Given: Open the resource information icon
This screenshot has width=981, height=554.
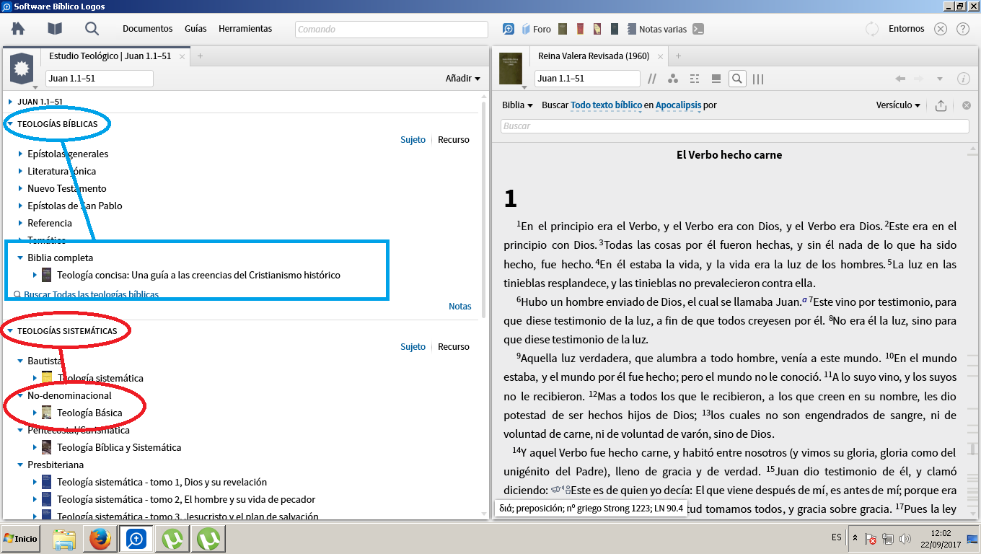Looking at the screenshot, I should (x=963, y=79).
